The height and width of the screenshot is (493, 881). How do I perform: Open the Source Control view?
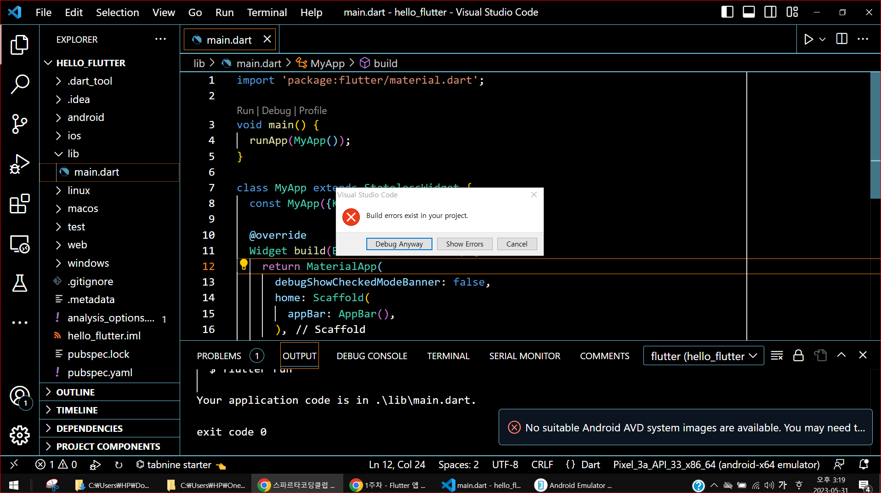[19, 124]
